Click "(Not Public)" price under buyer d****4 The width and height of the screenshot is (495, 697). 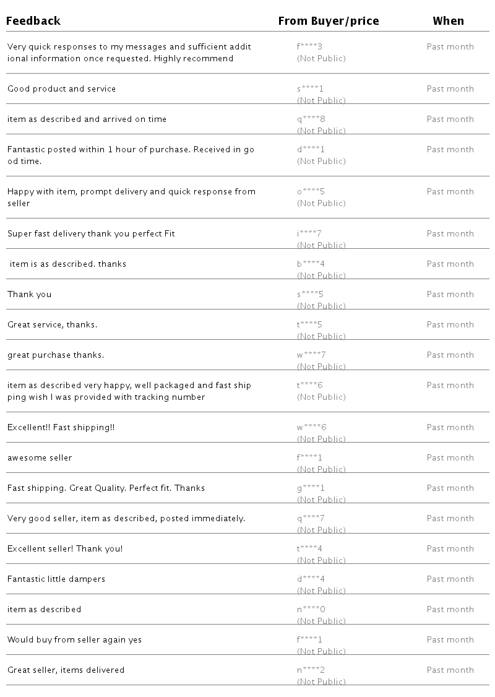(x=321, y=591)
